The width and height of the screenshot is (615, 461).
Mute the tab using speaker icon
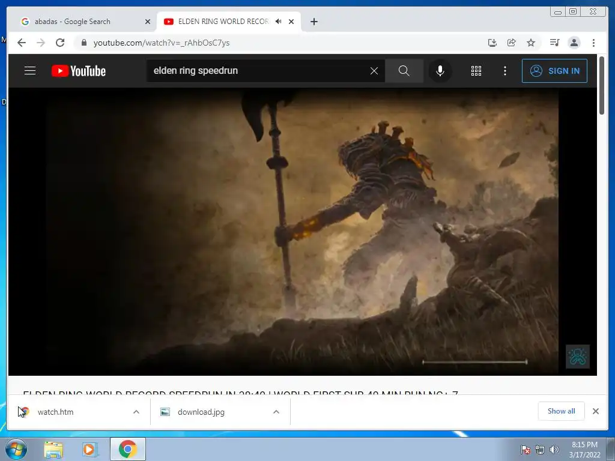[279, 22]
